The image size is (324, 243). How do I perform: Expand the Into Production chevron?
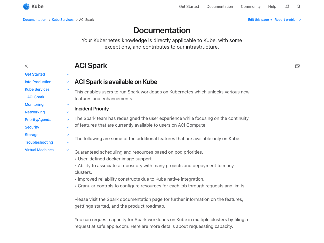pyautogui.click(x=68, y=82)
